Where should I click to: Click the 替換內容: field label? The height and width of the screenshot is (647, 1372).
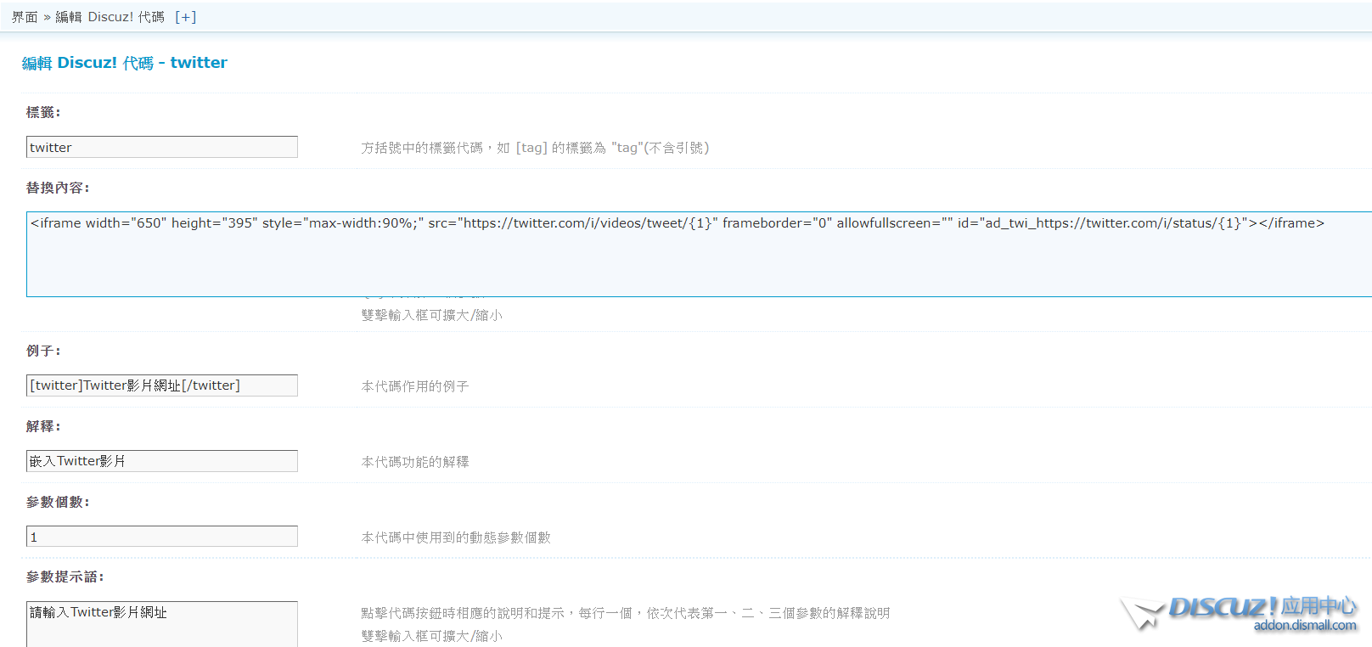point(58,188)
